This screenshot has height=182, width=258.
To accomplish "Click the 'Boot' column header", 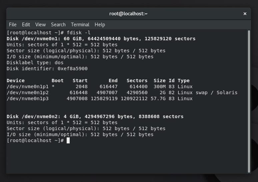I will (58, 81).
